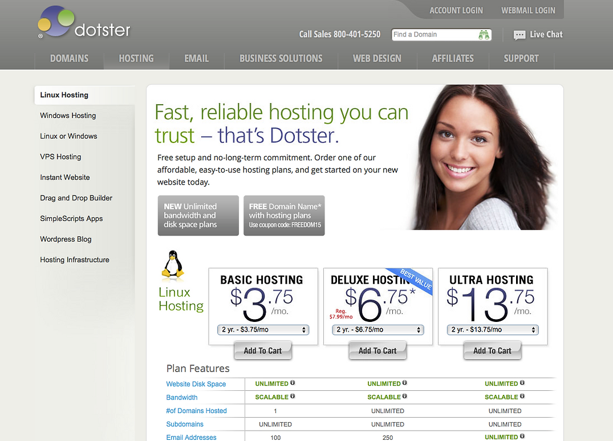Open the Deluxe Hosting term dropdown

(377, 330)
